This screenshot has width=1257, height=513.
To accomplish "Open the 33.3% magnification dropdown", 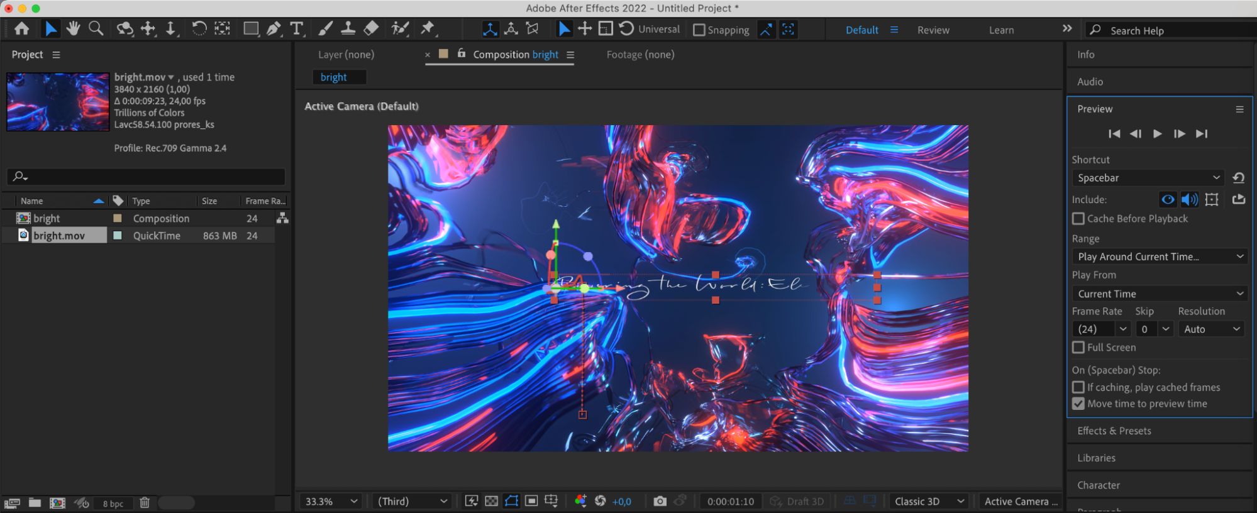I will point(331,501).
